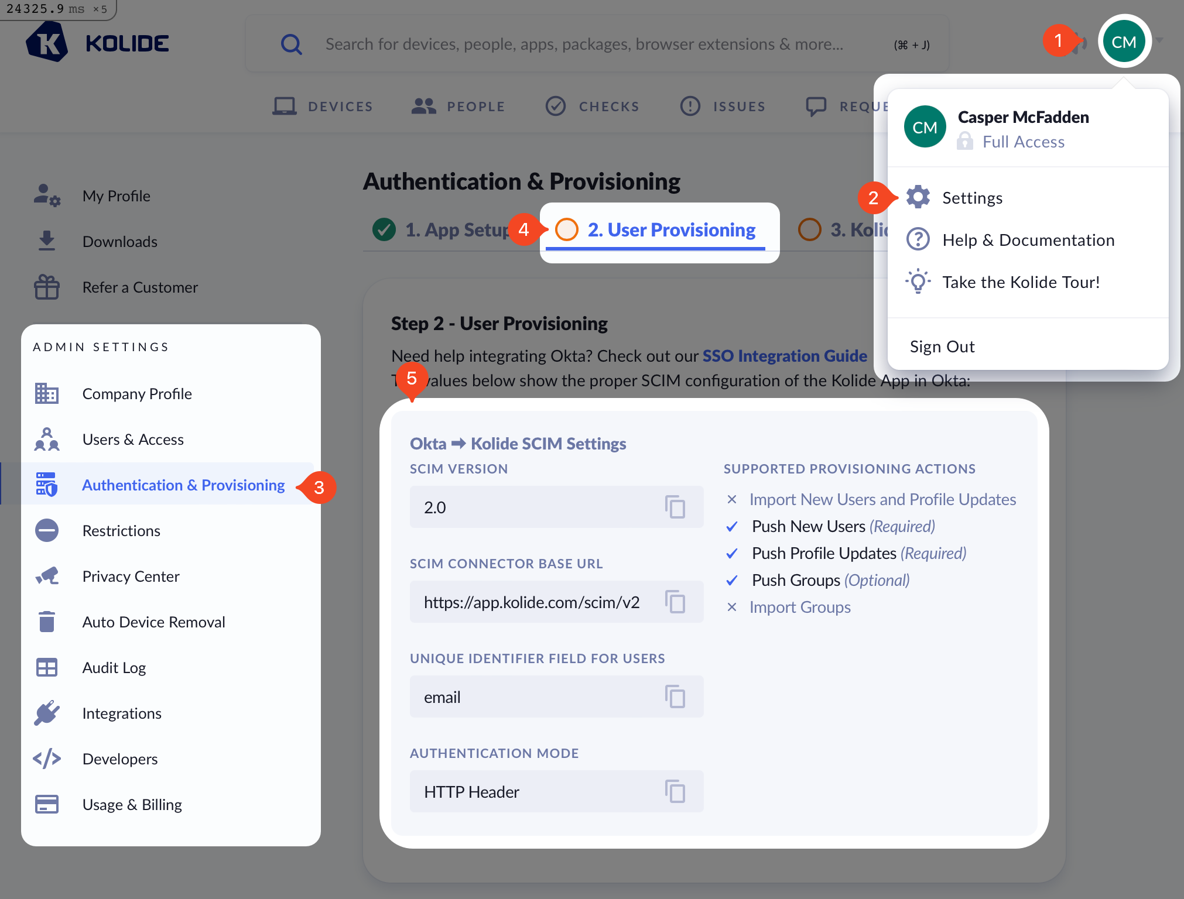Open Refer a Customer
This screenshot has height=899, width=1184.
(x=140, y=287)
